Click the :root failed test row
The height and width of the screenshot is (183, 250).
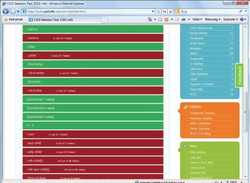coord(93,135)
